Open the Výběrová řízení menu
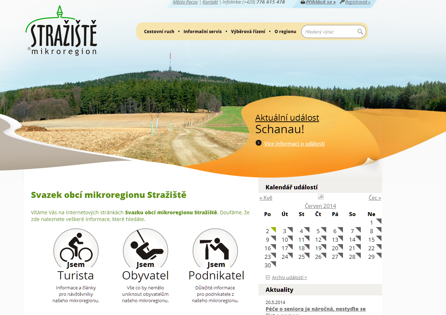The height and width of the screenshot is (315, 446). click(x=248, y=31)
